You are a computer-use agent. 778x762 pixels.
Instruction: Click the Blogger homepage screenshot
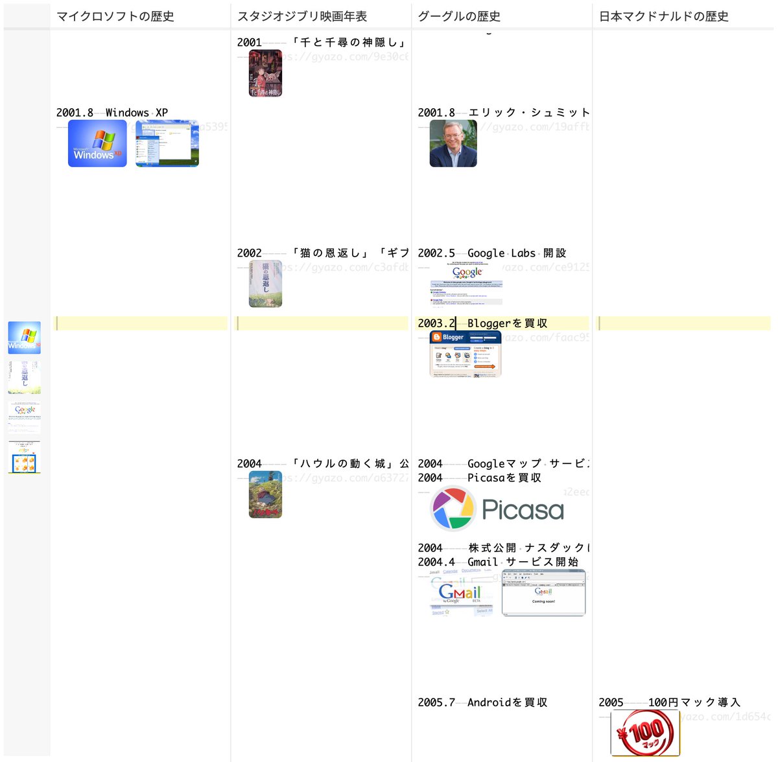pos(466,354)
